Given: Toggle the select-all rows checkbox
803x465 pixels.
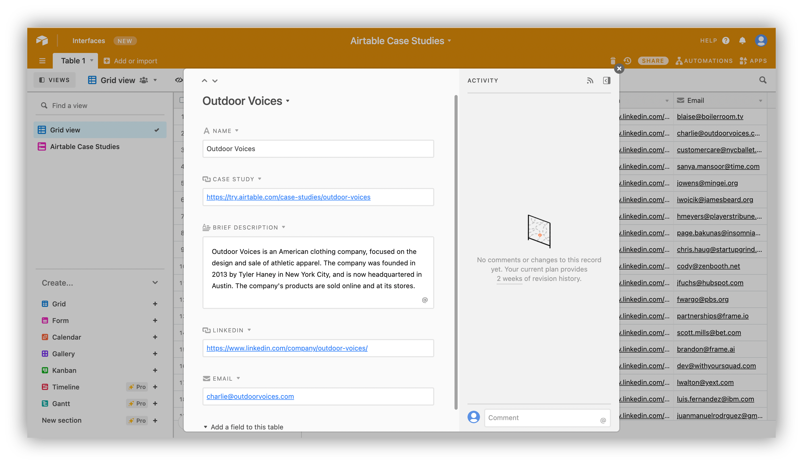Looking at the screenshot, I should click(182, 100).
